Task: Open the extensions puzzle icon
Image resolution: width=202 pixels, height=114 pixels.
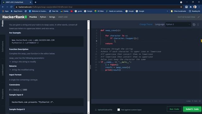Action: (x=191, y=7)
